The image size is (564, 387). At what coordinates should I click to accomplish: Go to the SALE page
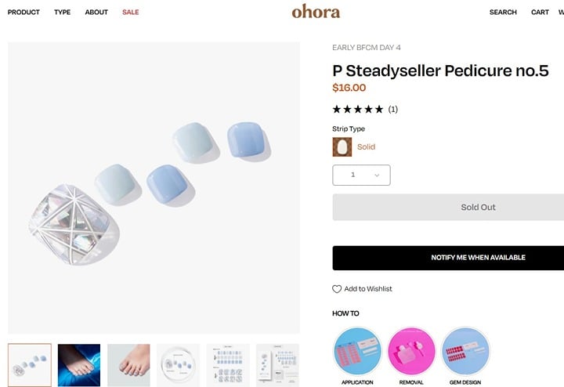pyautogui.click(x=131, y=12)
